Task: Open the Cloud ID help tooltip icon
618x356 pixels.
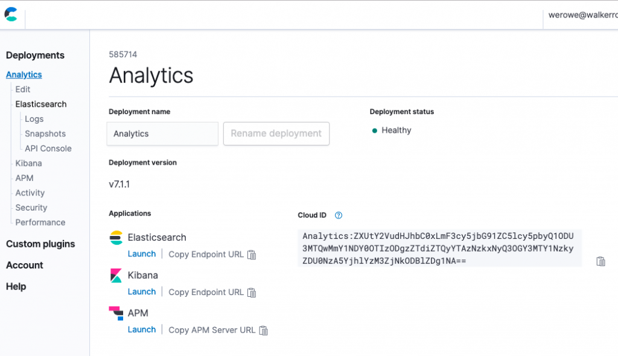Action: pyautogui.click(x=338, y=215)
